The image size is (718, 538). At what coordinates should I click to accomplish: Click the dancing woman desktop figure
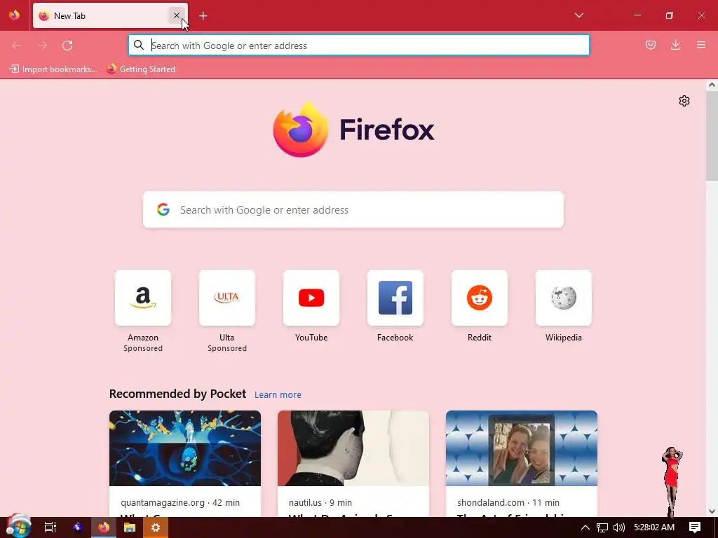click(672, 482)
